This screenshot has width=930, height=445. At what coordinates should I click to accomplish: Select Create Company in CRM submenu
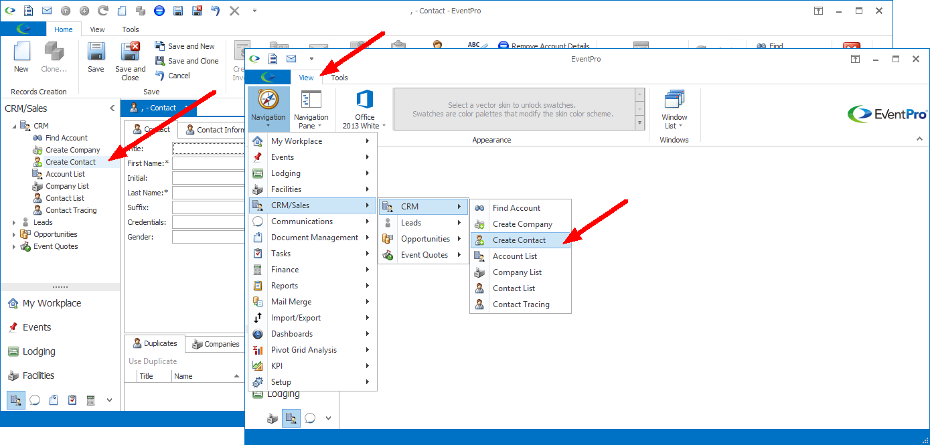520,224
